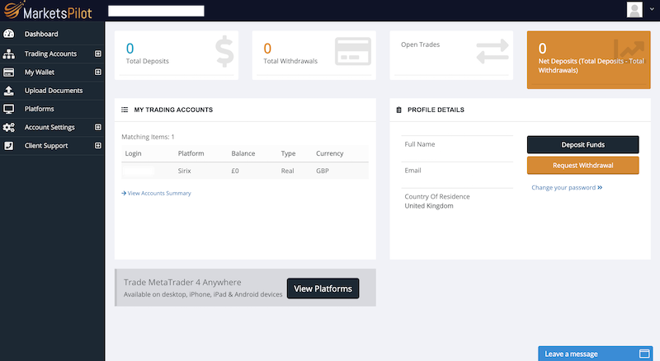Click the Trading Accounts hierarchy icon
Image resolution: width=660 pixels, height=361 pixels.
[9, 54]
